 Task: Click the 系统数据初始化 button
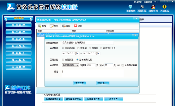53,99
